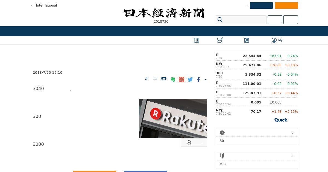Click the magnifier icon in the search box

coord(220,20)
